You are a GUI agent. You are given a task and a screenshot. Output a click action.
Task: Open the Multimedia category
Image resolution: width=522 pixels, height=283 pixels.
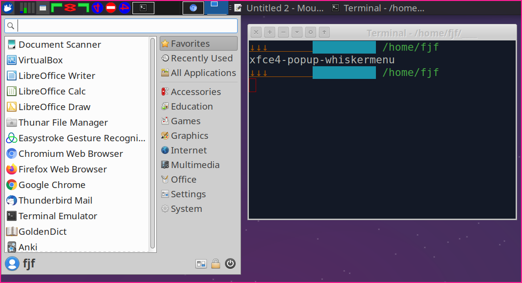tap(198, 165)
